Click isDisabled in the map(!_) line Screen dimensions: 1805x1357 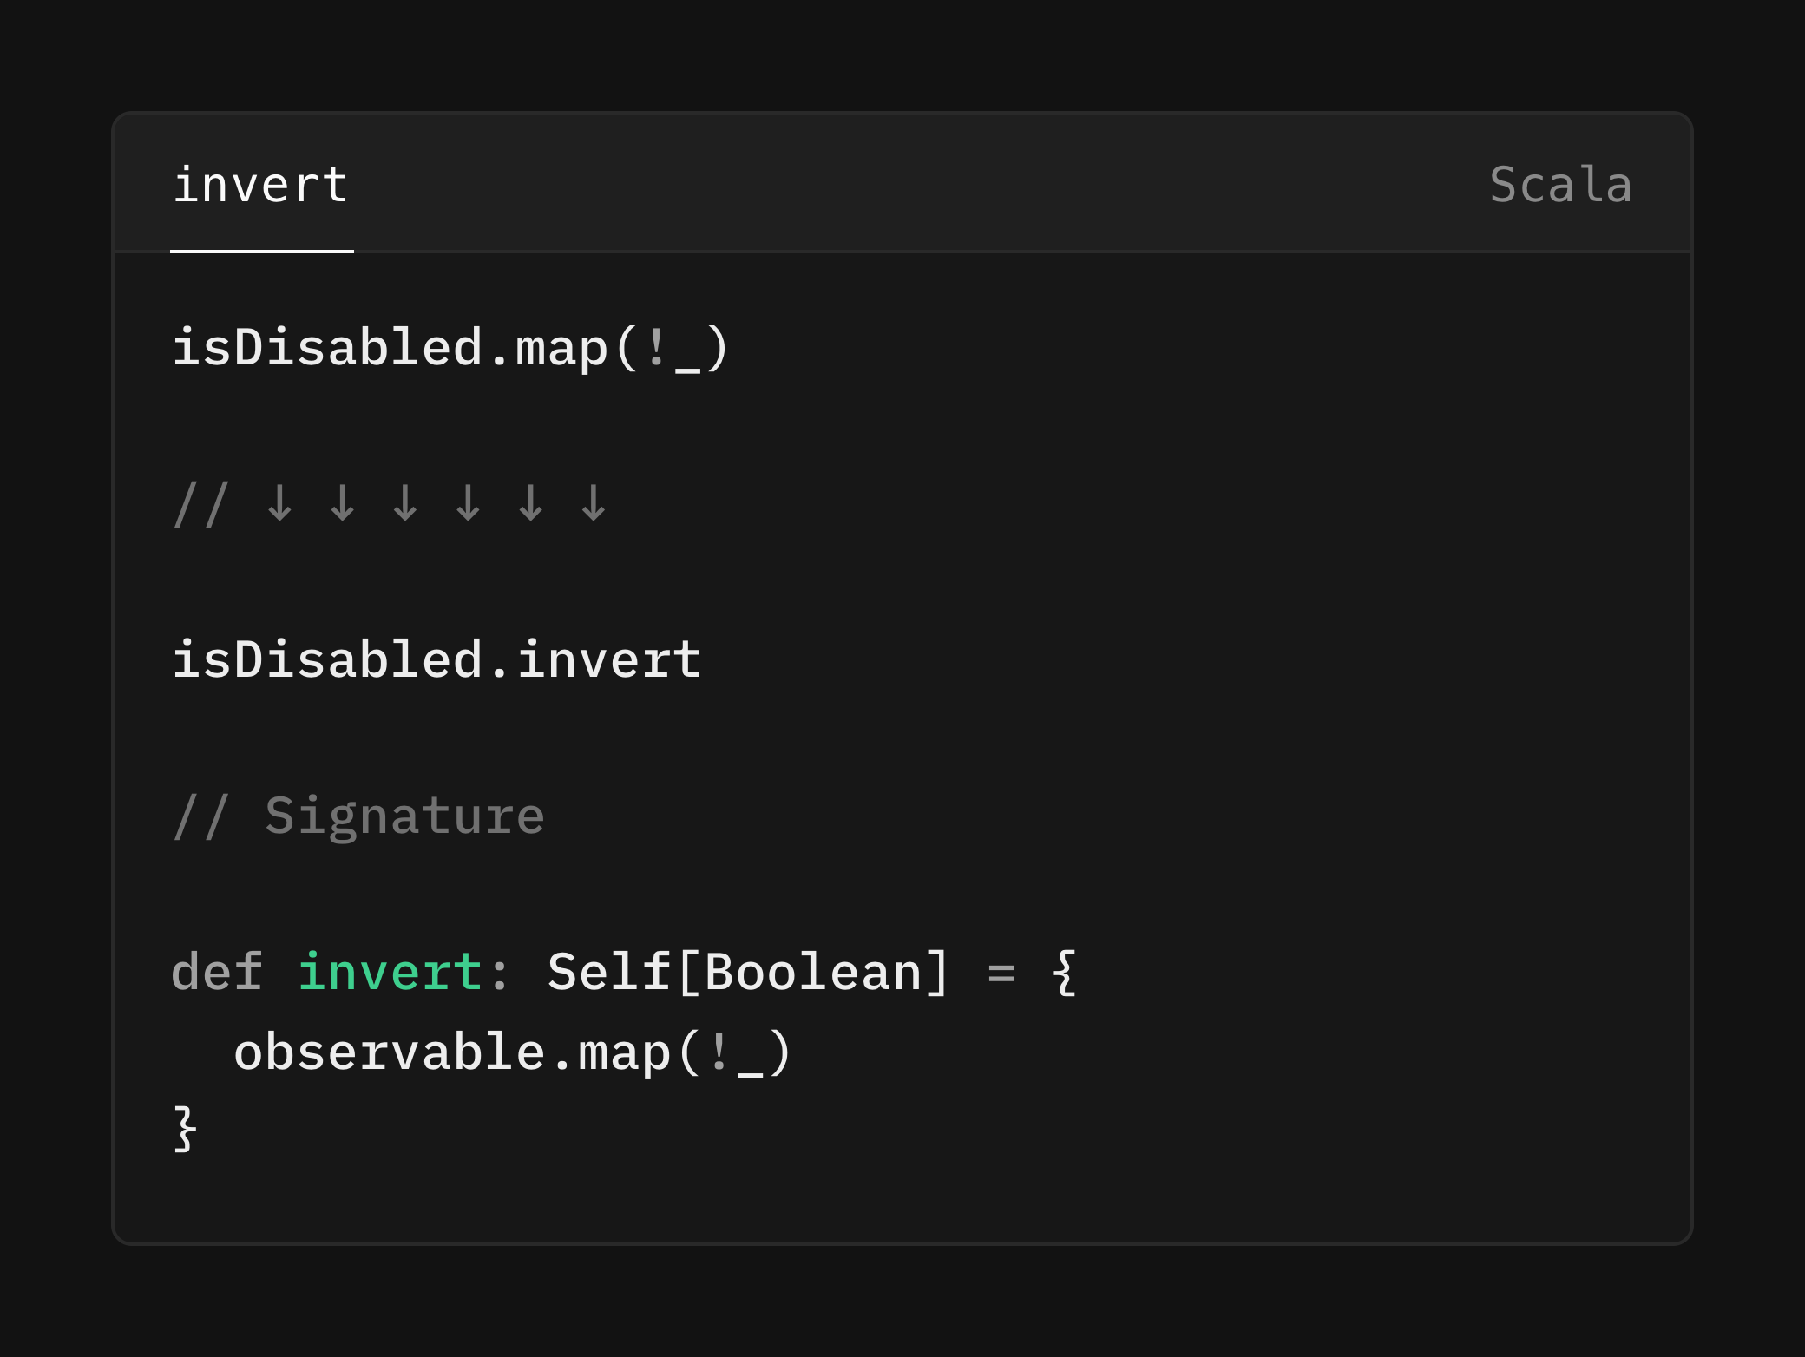click(328, 348)
